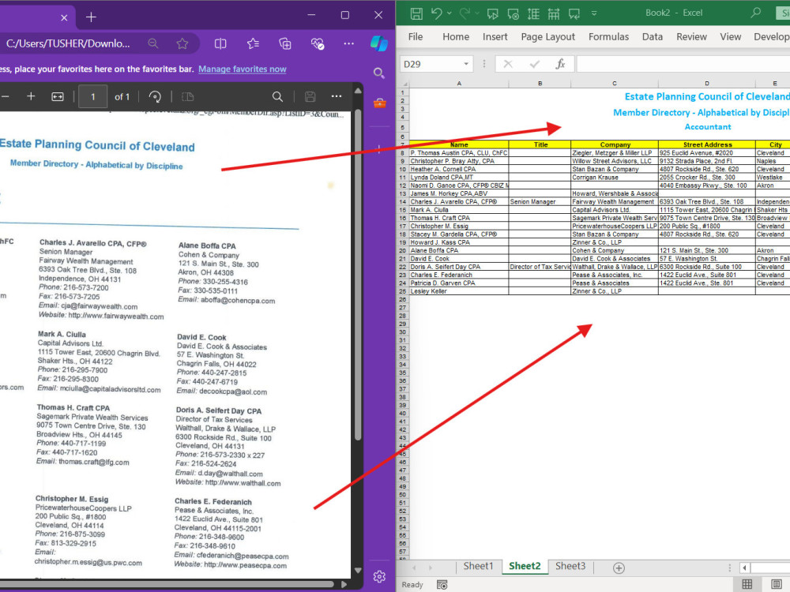Click the Excel Name Box showing D29

tap(436, 64)
